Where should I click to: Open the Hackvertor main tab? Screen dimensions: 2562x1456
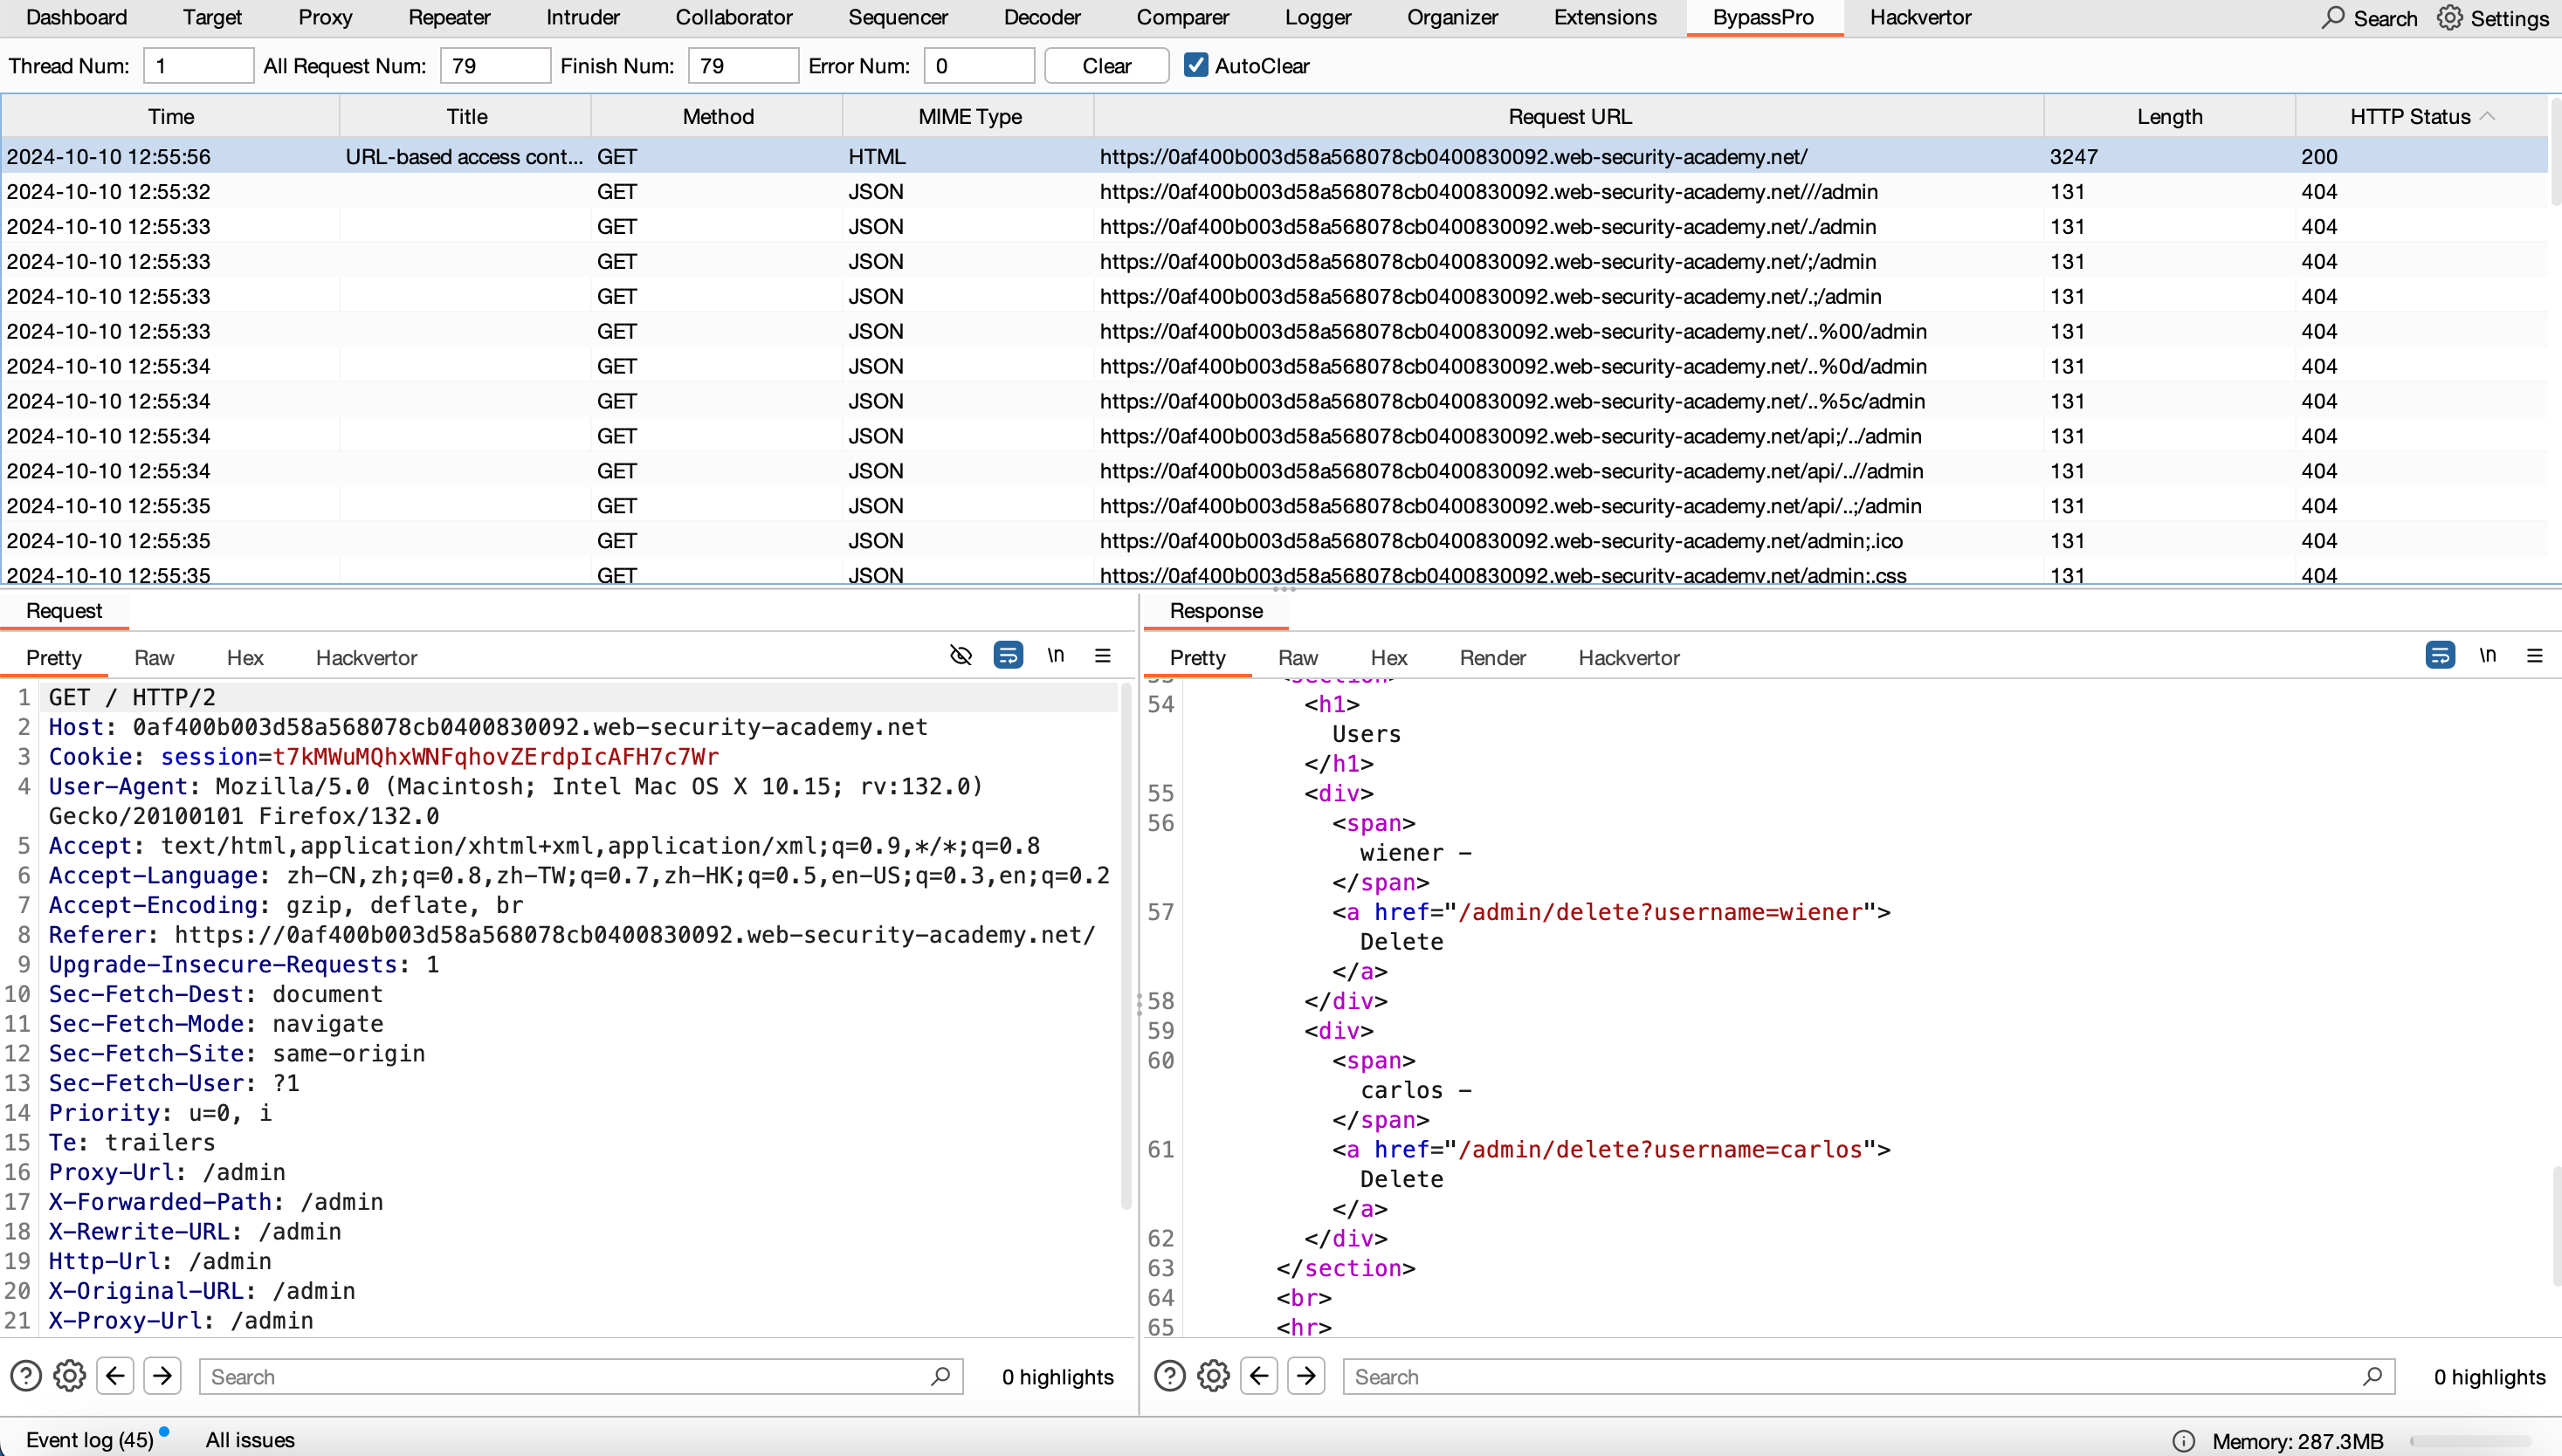[x=1919, y=17]
